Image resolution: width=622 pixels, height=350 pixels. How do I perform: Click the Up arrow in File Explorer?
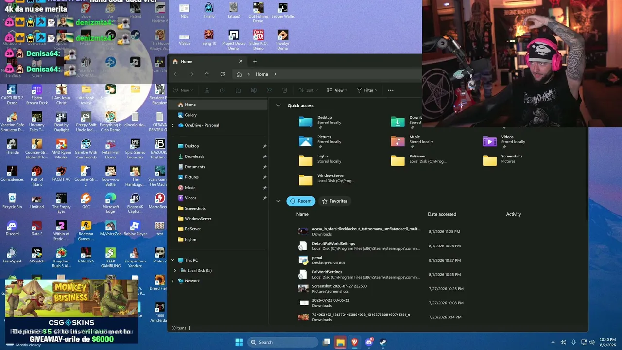[207, 74]
